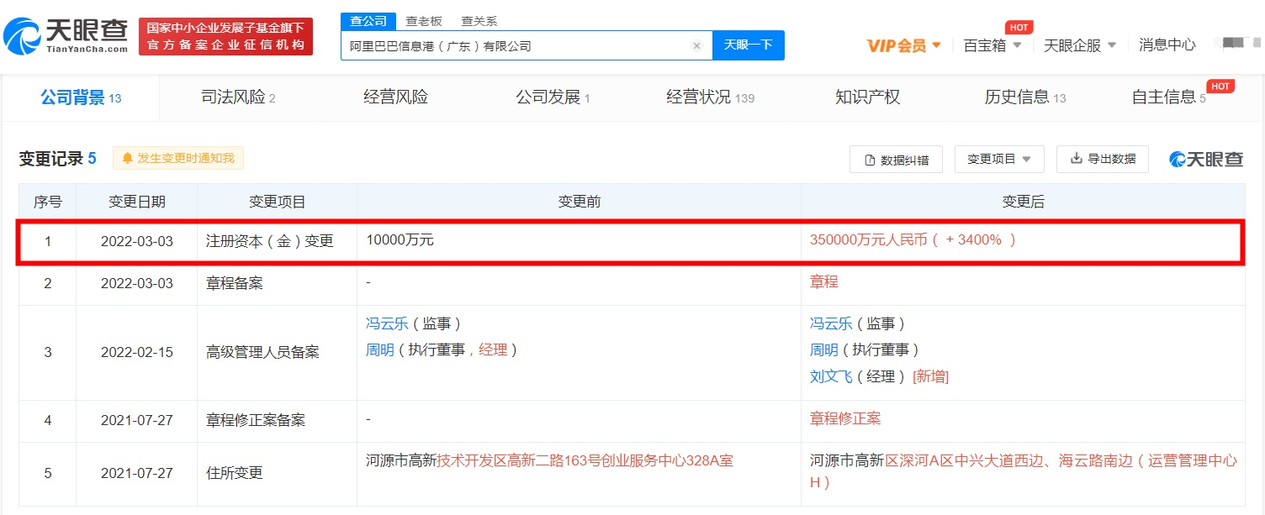Image resolution: width=1265 pixels, height=515 pixels.
Task: Click the 变更后 column header
Action: coord(1023,202)
